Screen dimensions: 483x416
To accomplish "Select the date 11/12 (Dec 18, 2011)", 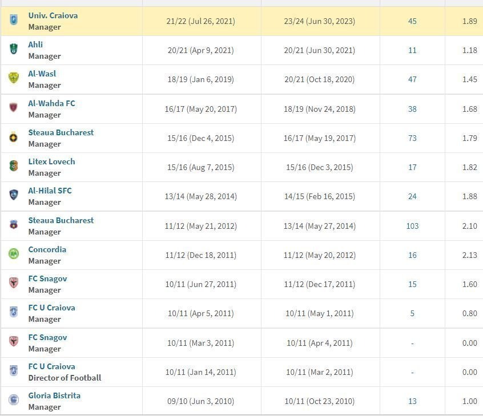I will point(200,255).
